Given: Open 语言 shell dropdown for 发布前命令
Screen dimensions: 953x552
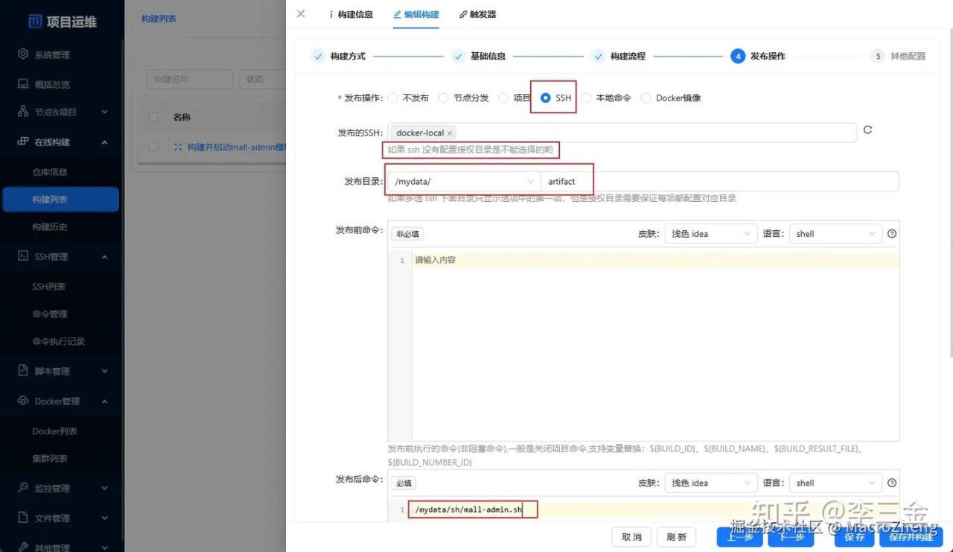Looking at the screenshot, I should 835,234.
